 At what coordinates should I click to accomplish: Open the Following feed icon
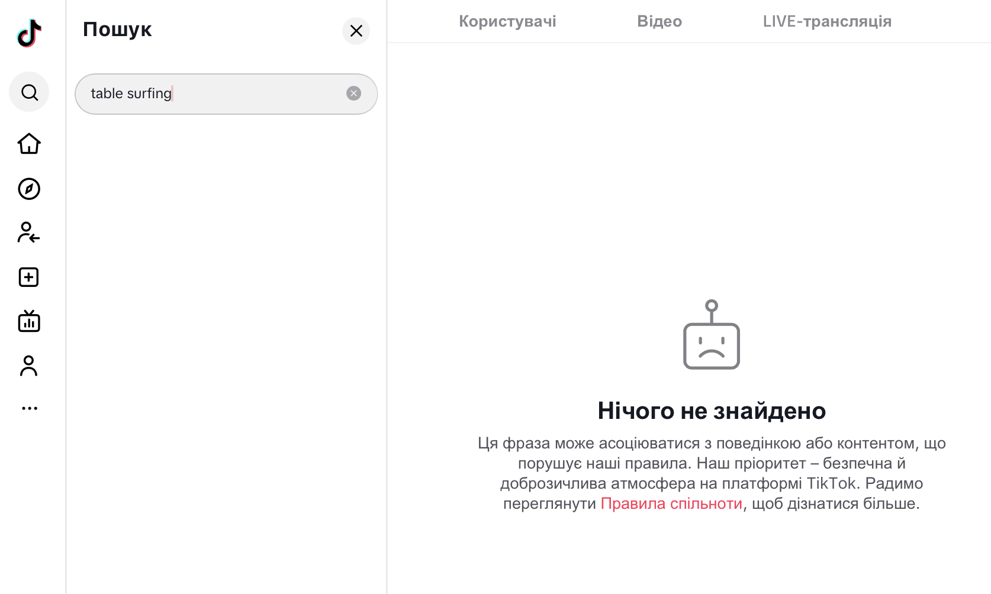(x=28, y=233)
